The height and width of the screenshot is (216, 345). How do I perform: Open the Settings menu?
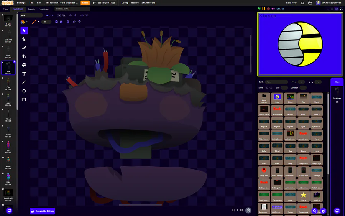pos(21,3)
